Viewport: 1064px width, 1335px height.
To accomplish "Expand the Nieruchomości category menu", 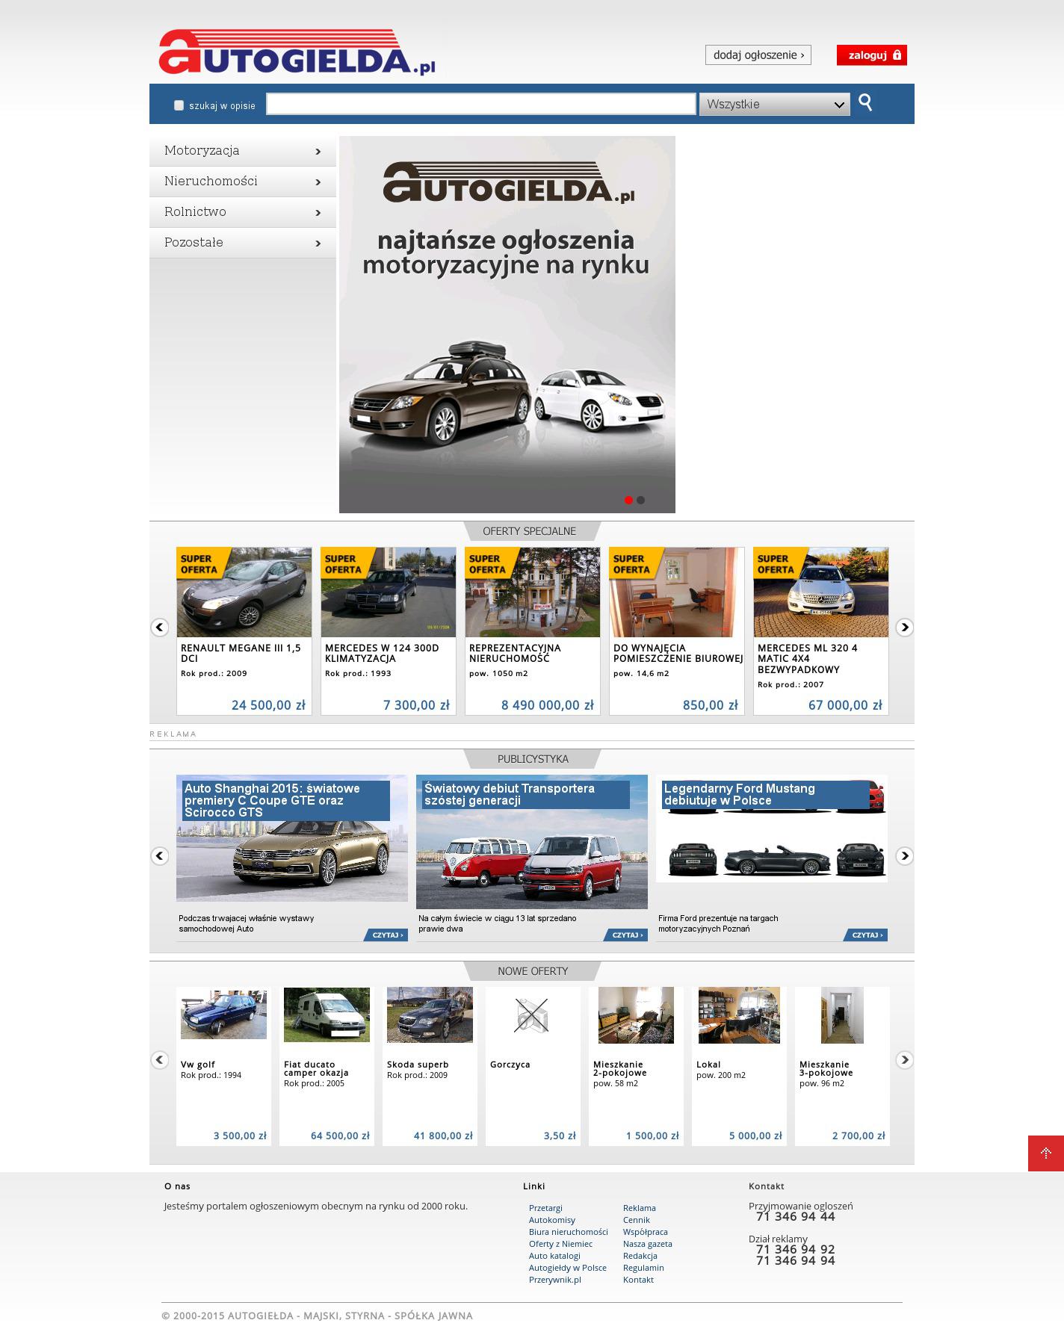I will (242, 182).
